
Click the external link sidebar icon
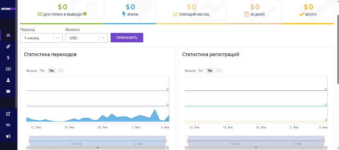[x=8, y=114]
